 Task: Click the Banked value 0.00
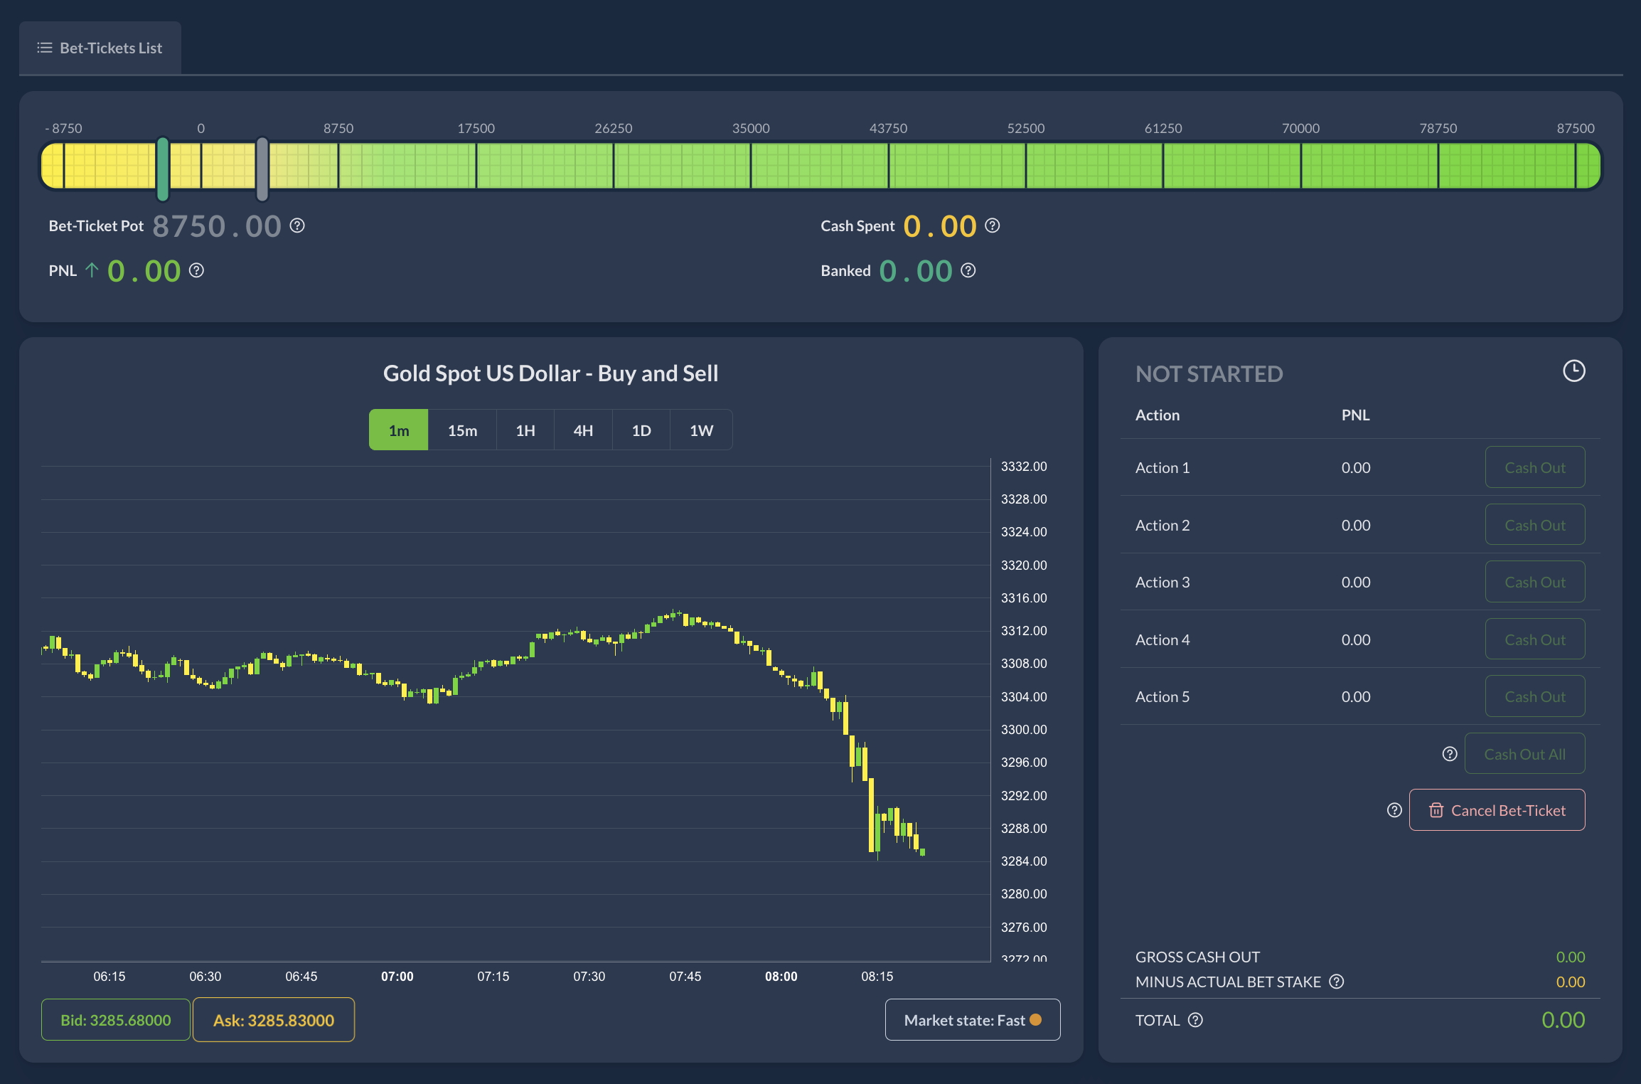[915, 271]
